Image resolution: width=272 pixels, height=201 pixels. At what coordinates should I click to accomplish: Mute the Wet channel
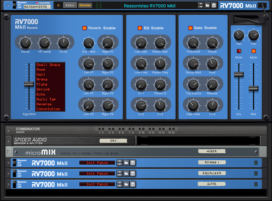pos(254,51)
